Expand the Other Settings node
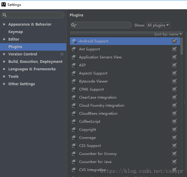 pyautogui.click(x=4, y=84)
